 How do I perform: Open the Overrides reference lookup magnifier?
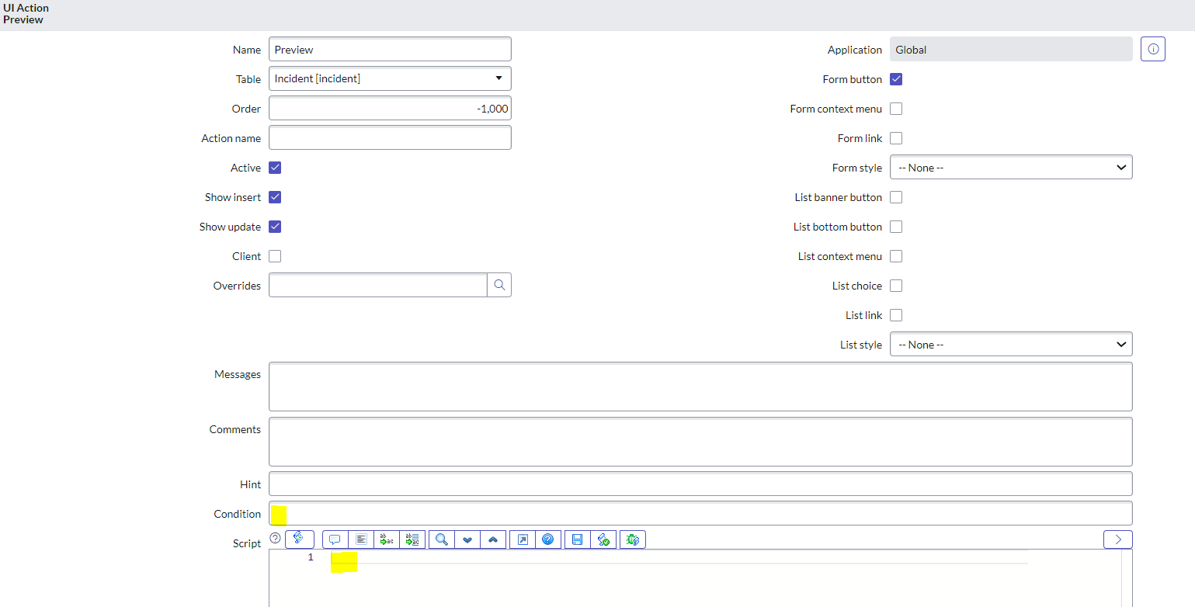pyautogui.click(x=499, y=285)
